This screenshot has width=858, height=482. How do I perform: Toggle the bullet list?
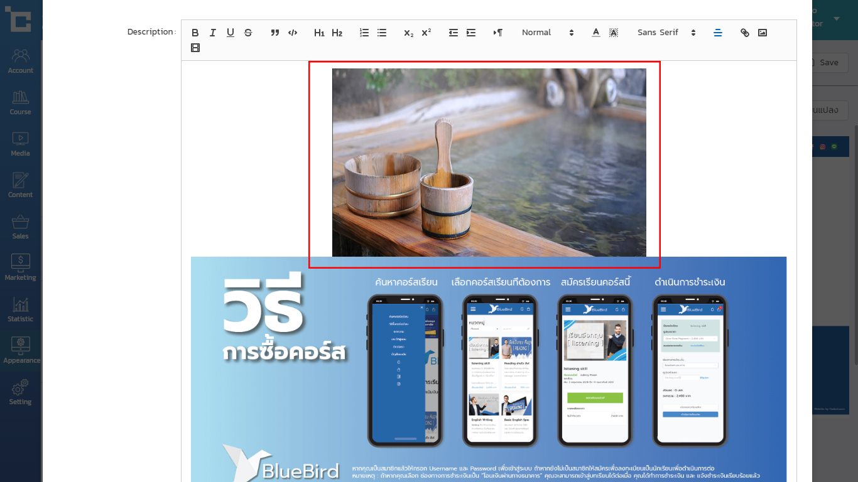382,33
